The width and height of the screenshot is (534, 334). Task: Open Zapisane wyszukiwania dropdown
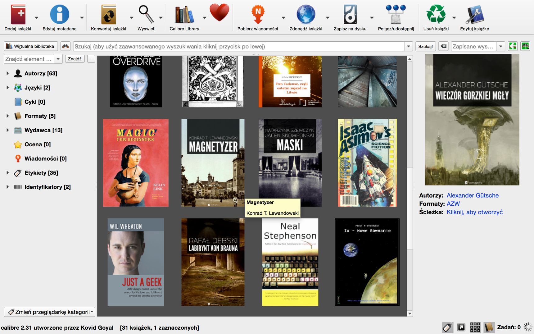[x=500, y=46]
